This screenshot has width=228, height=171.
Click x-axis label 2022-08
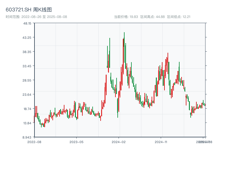click(x=34, y=142)
